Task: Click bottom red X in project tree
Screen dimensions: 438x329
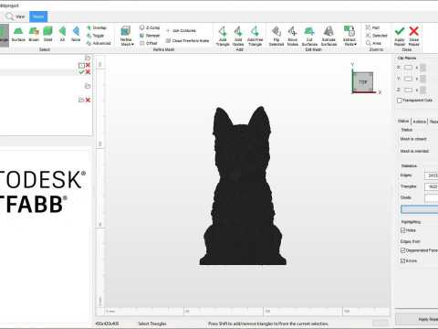Action: pos(88,100)
